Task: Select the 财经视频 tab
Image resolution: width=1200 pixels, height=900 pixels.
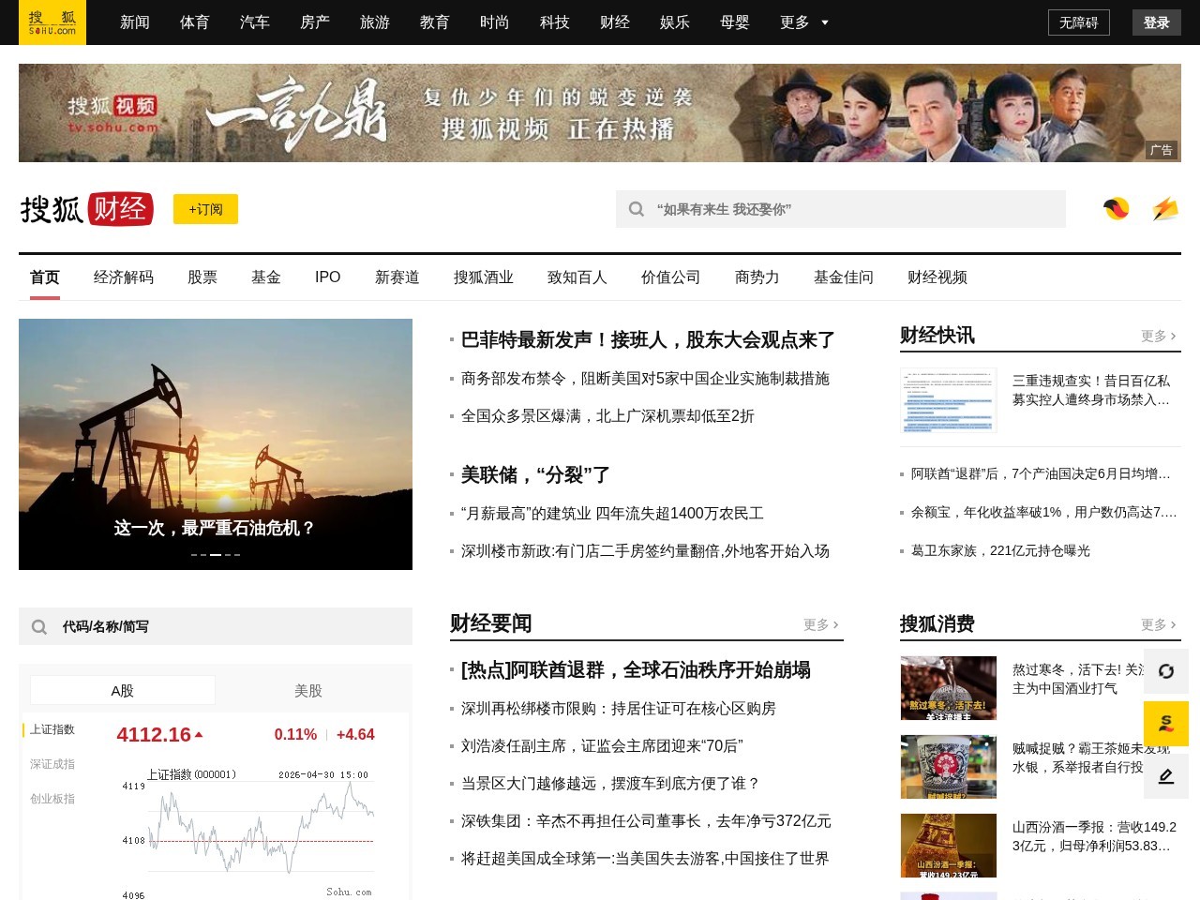Action: click(x=937, y=277)
